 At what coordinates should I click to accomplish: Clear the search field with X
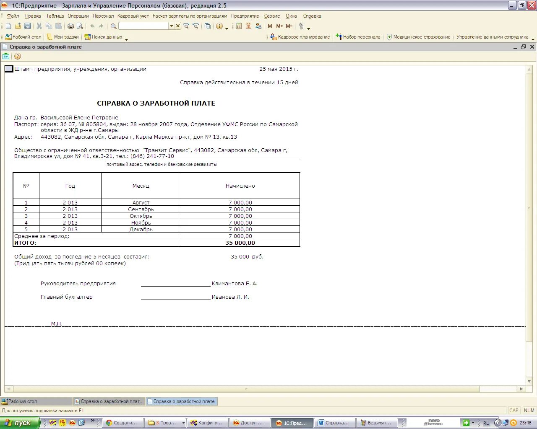[x=178, y=26]
